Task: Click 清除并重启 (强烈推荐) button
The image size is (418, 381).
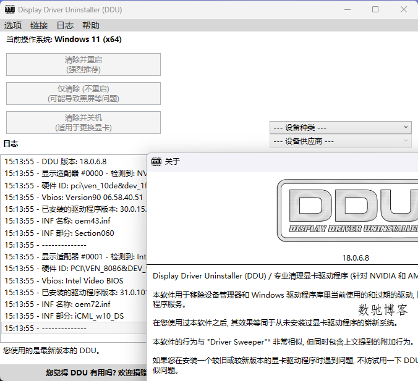Action: tap(83, 64)
